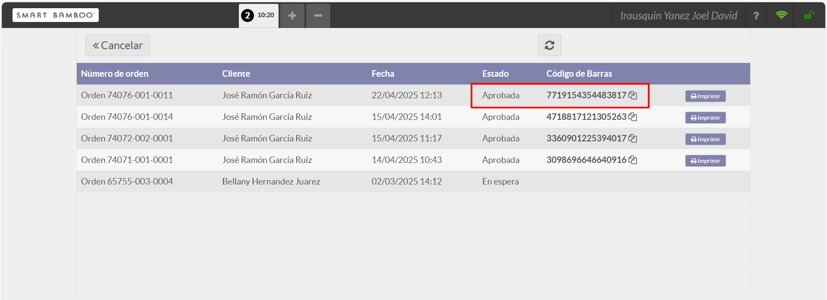Click Aprobada status of order 74071-001-0001

point(501,160)
